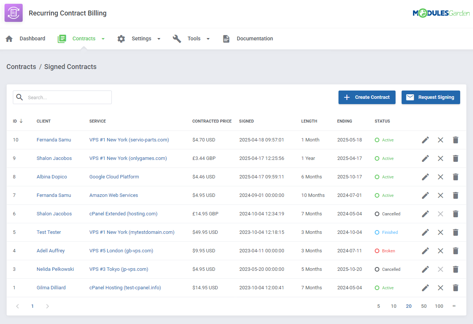This screenshot has height=324, width=473.
Task: Delete Test Tester's contract with trash icon
Action: pos(456,232)
